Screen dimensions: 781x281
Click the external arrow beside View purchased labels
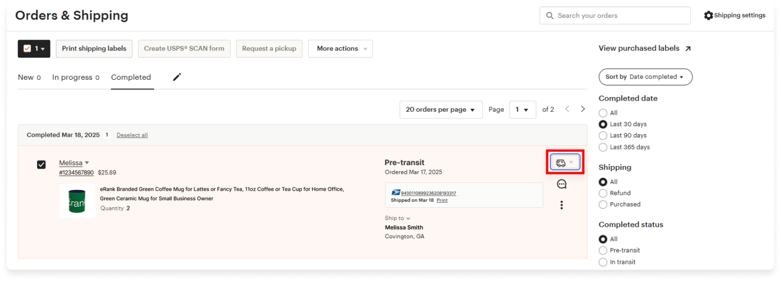click(x=688, y=49)
